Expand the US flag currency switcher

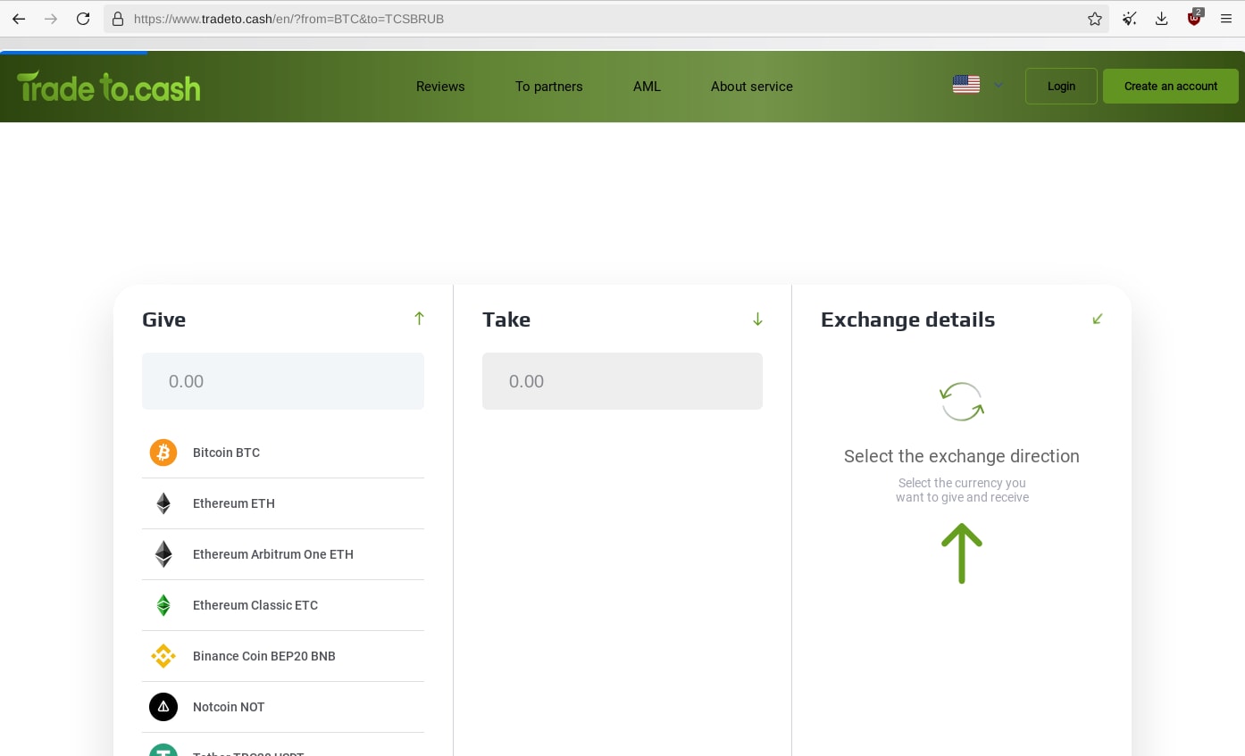point(966,84)
